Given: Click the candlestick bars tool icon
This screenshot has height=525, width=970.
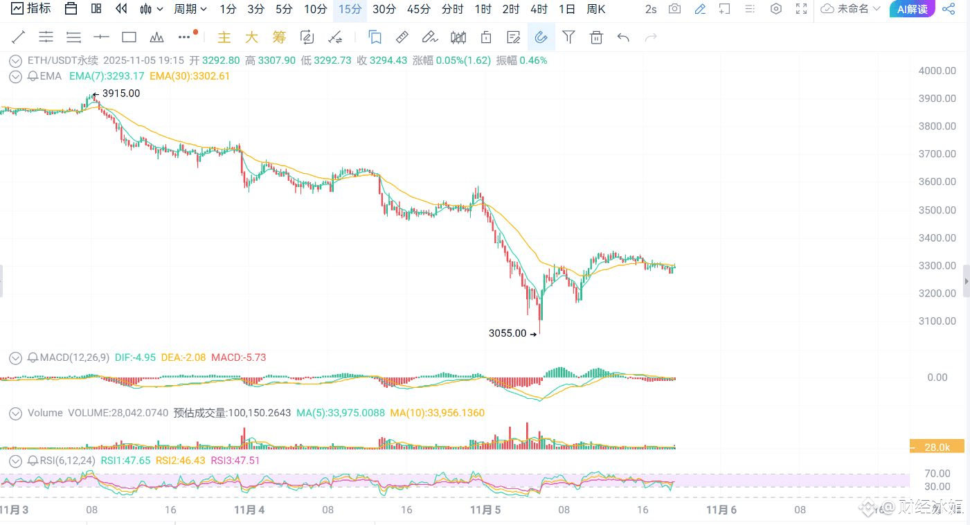Looking at the screenshot, I should 458,37.
